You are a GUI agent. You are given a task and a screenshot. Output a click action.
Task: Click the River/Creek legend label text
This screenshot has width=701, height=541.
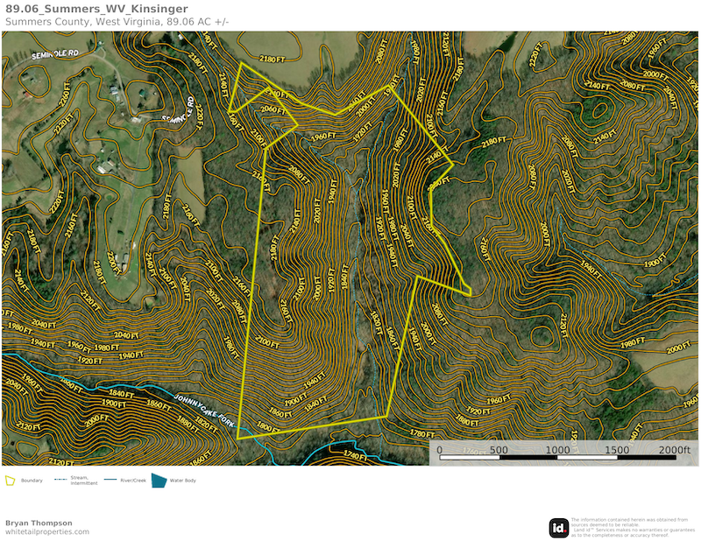click(x=132, y=481)
